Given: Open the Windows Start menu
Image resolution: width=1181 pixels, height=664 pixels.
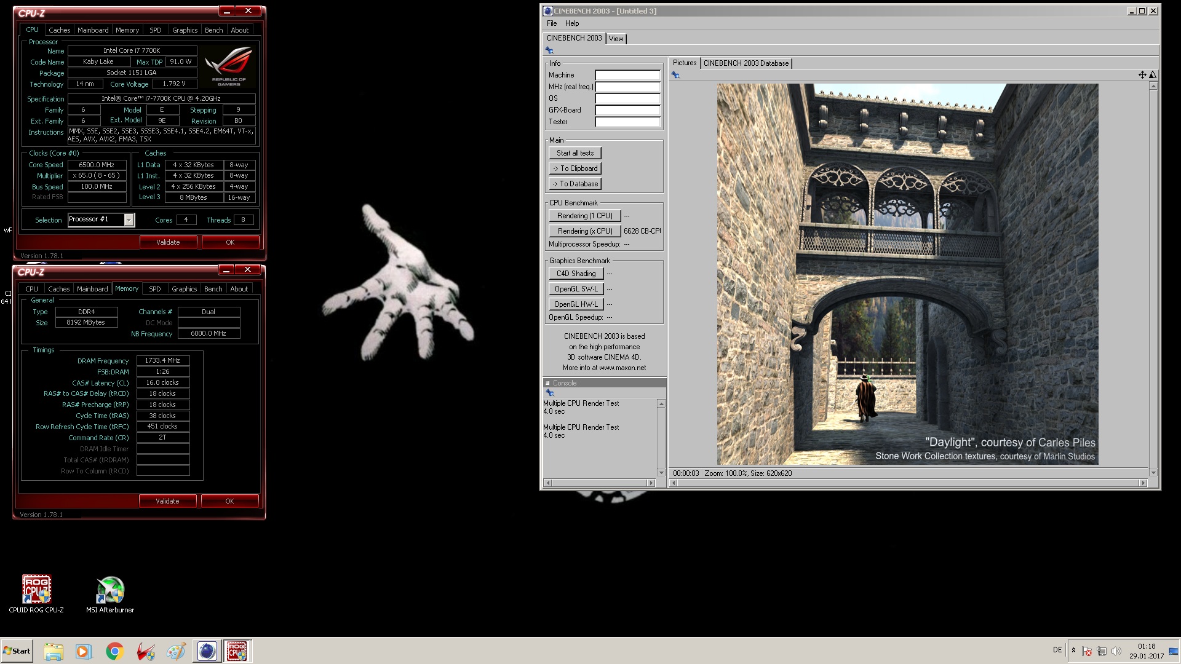Looking at the screenshot, I should click(x=17, y=651).
